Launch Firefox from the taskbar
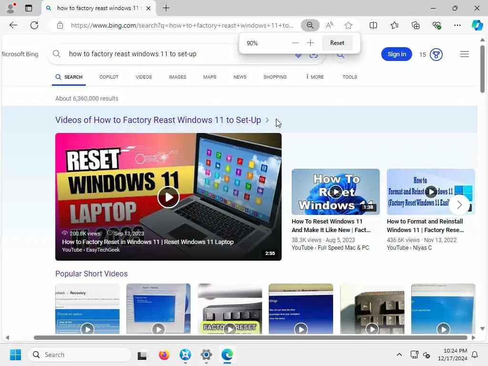This screenshot has width=488, height=366. pos(164,355)
